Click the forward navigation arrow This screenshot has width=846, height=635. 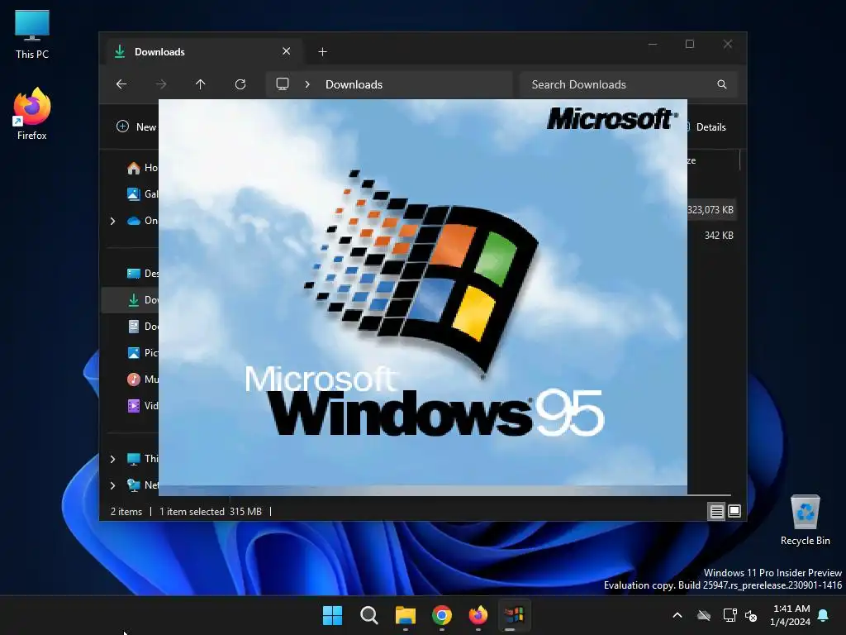pyautogui.click(x=161, y=84)
